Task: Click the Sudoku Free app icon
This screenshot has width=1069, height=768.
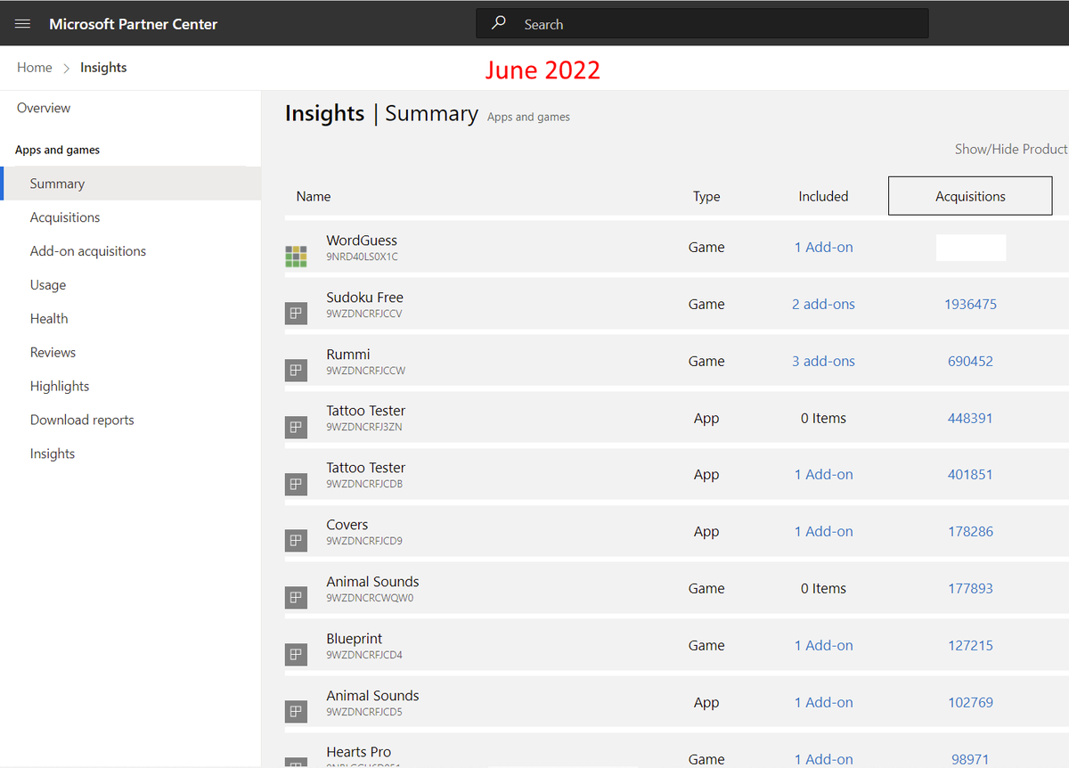Action: coord(296,314)
